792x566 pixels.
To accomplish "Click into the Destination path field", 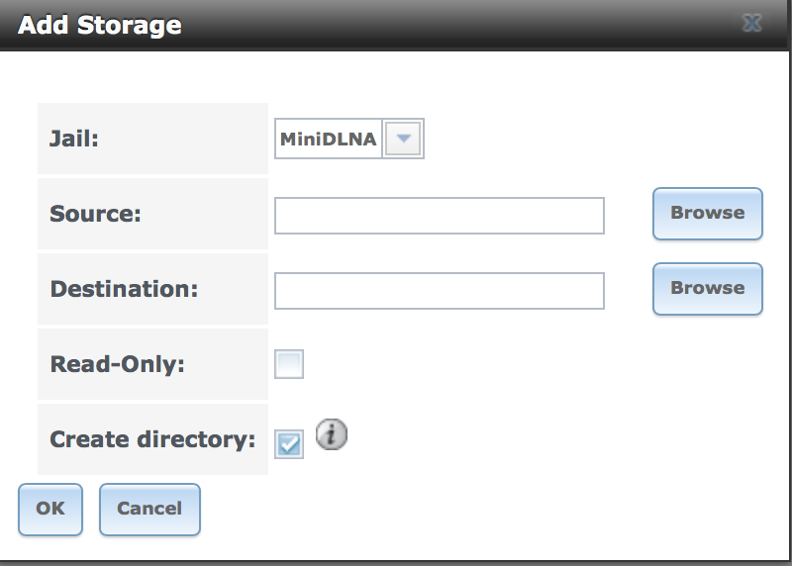I will click(x=440, y=291).
